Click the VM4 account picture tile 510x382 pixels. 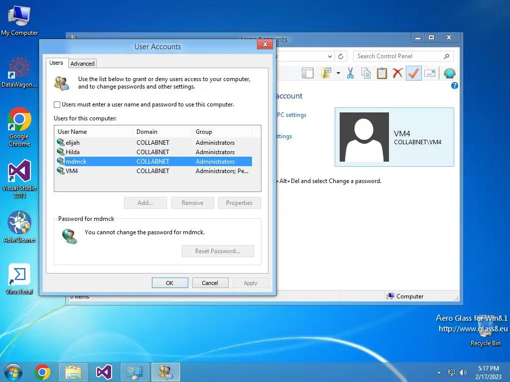394,137
